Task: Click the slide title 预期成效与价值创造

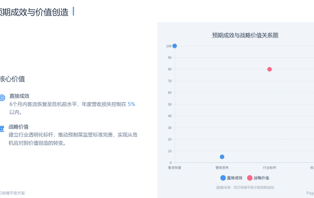Action: coord(34,12)
